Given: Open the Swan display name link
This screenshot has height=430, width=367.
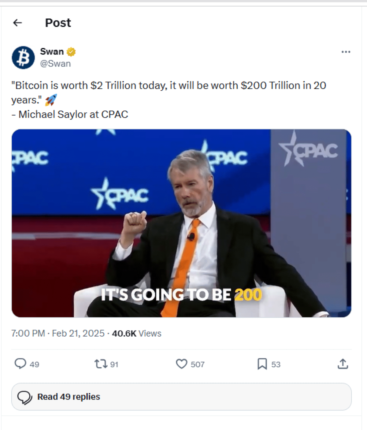Looking at the screenshot, I should (x=52, y=51).
